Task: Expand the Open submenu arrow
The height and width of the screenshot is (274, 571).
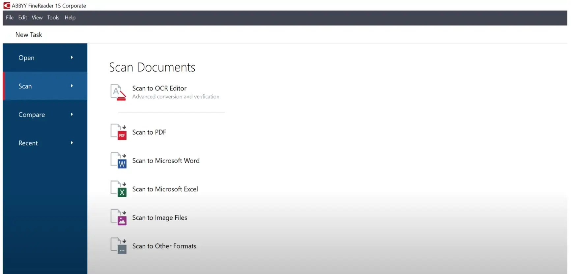Action: click(x=71, y=58)
